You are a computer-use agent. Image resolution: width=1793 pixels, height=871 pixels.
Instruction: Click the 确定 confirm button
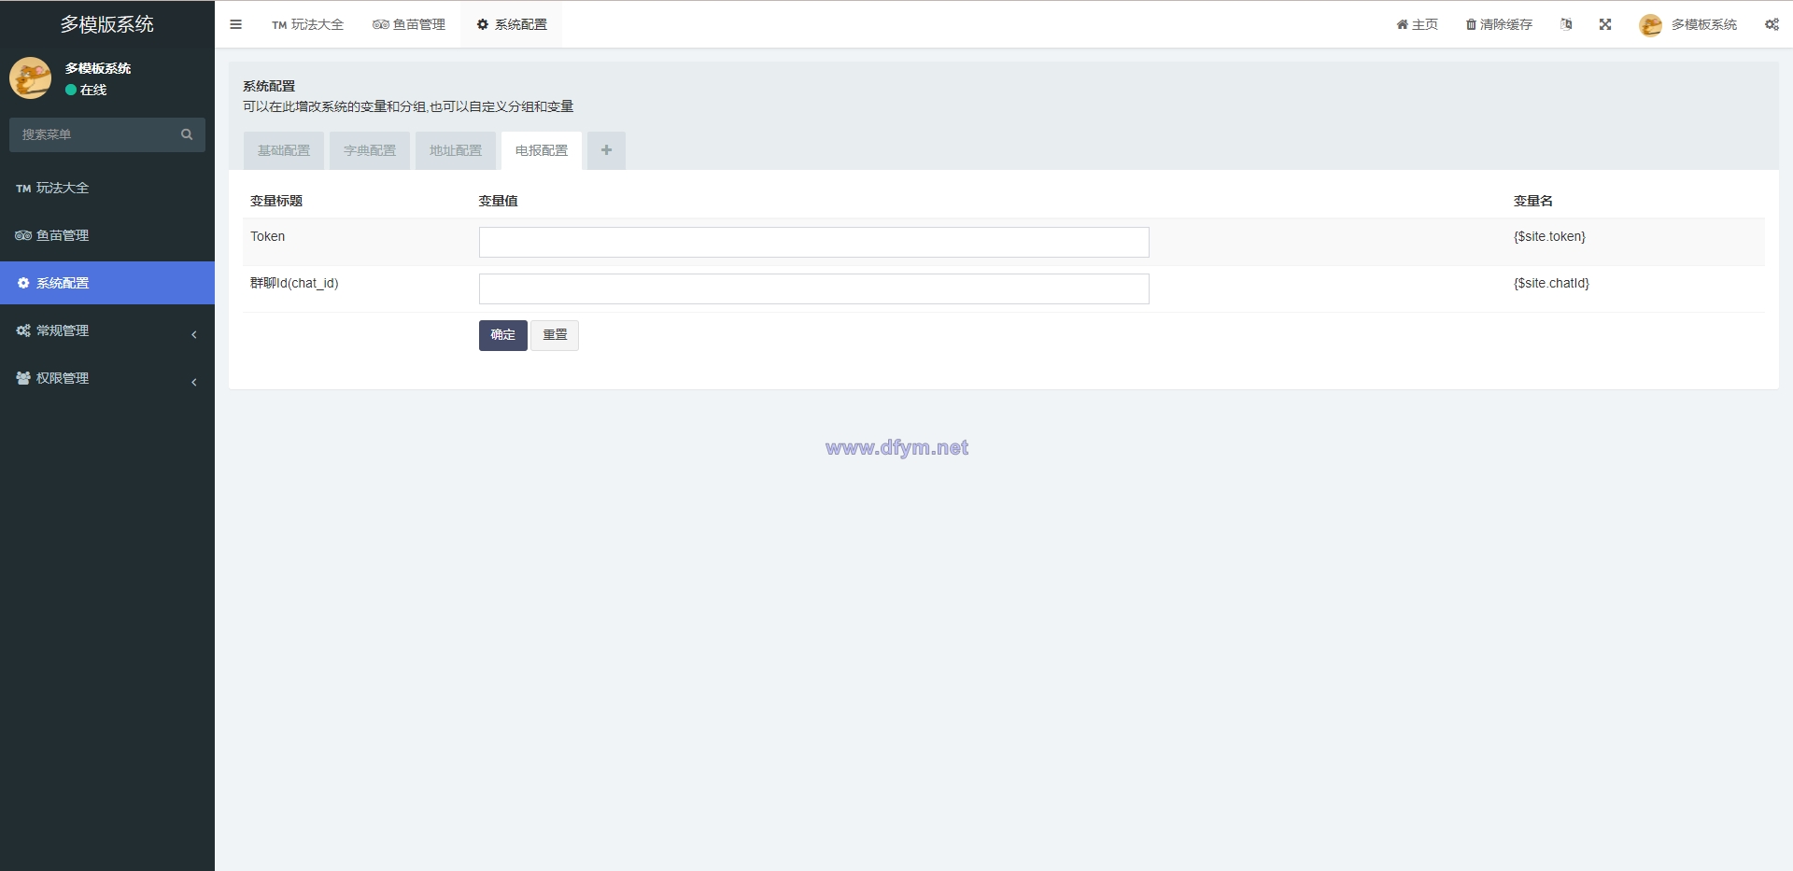click(x=503, y=335)
